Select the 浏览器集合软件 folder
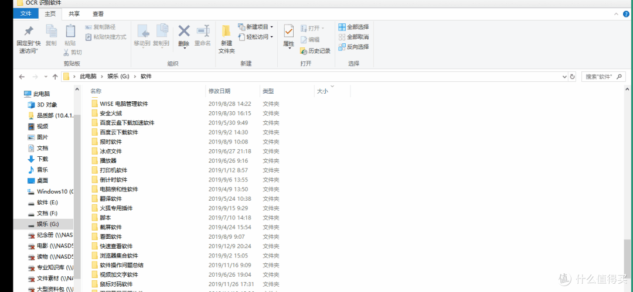 [115, 256]
